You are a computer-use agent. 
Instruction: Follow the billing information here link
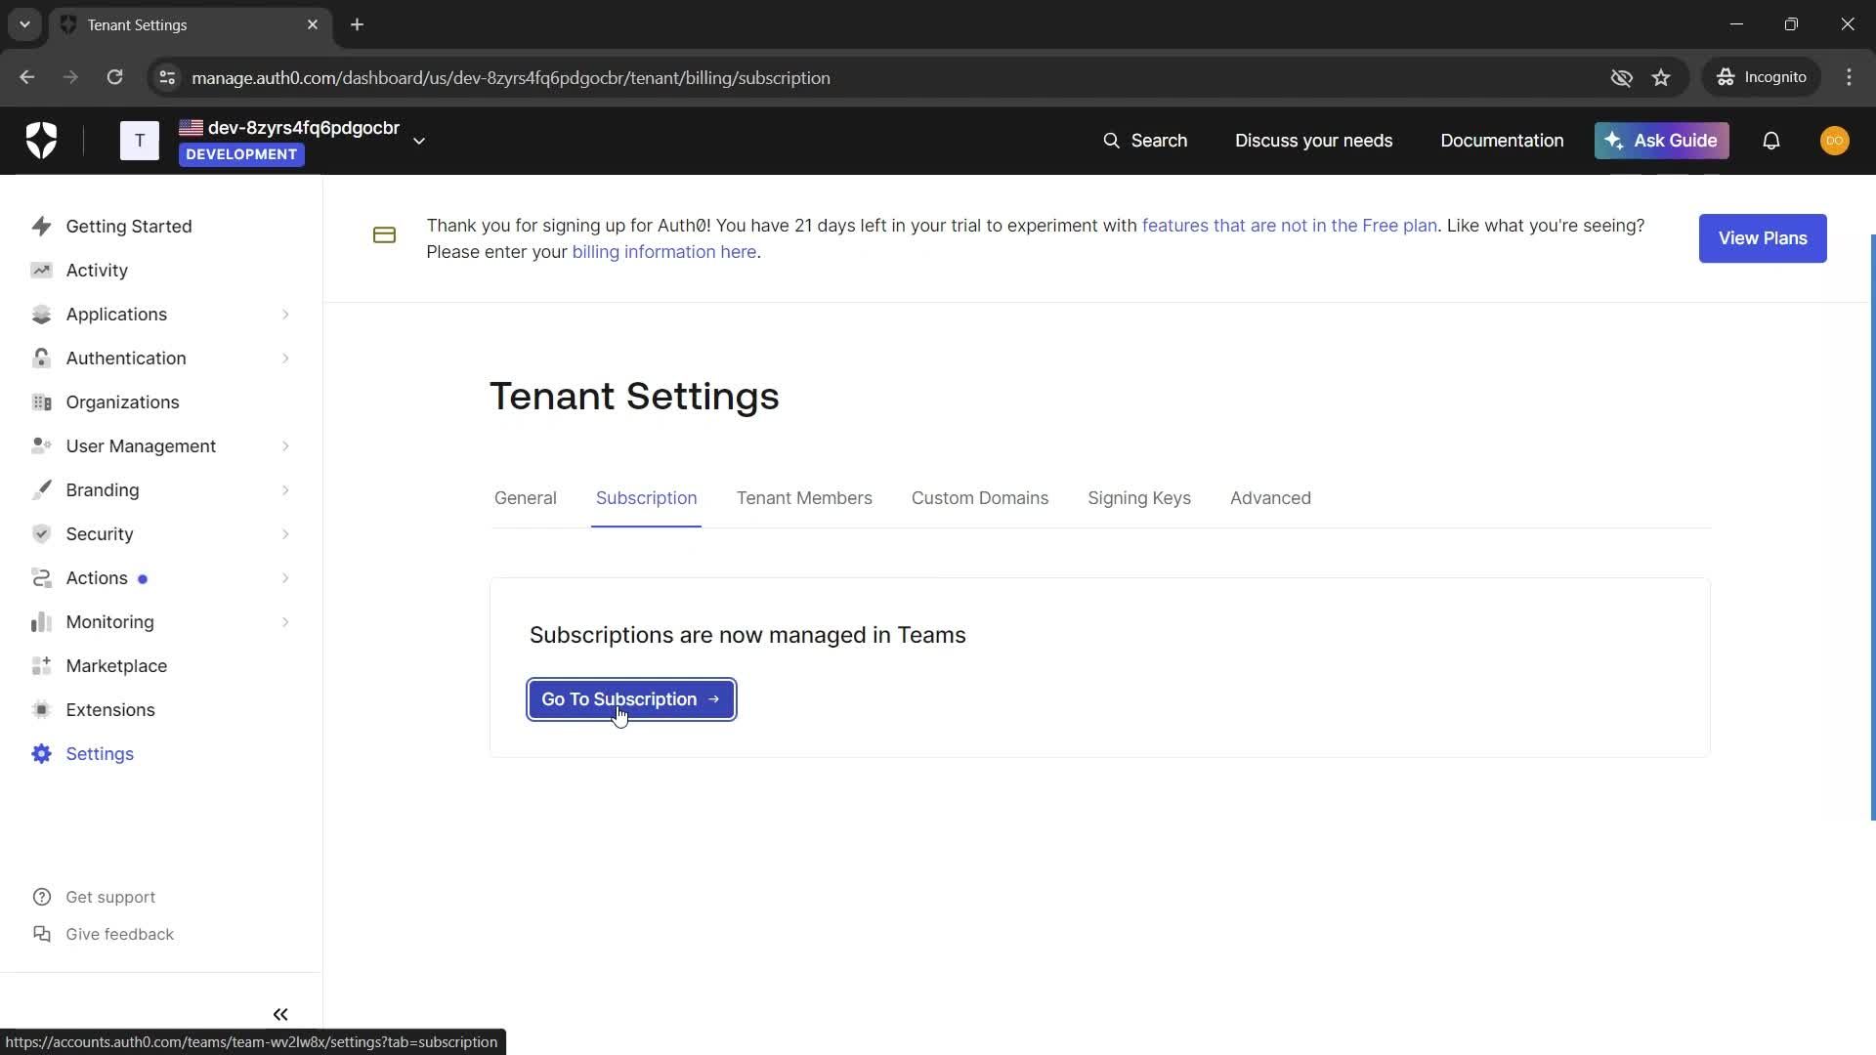(x=663, y=252)
